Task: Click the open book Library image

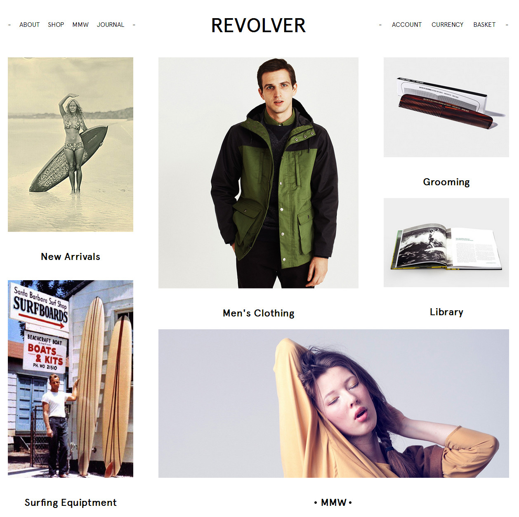Action: click(446, 243)
